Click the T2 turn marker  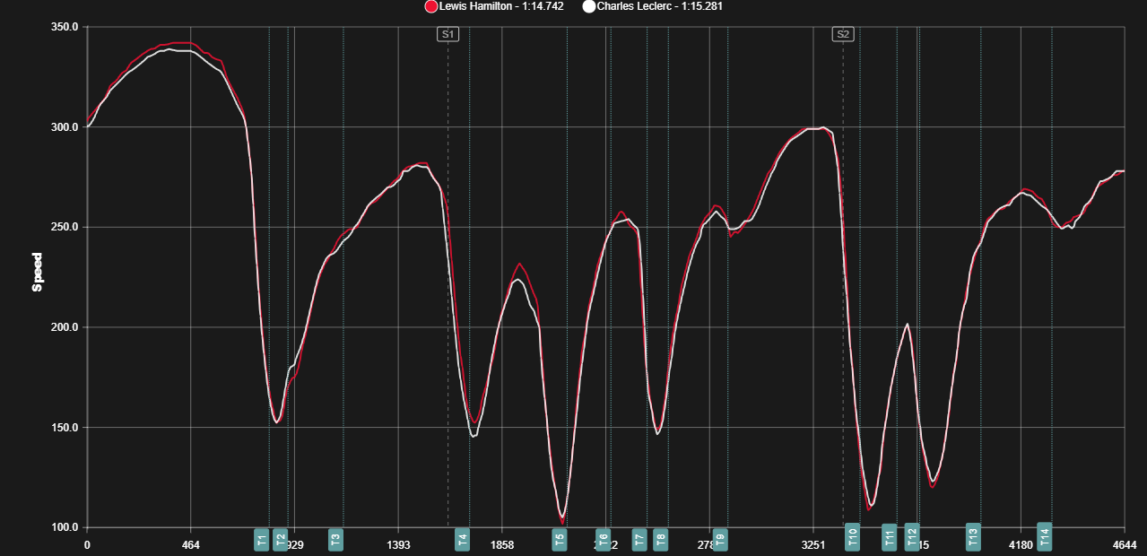(x=281, y=539)
